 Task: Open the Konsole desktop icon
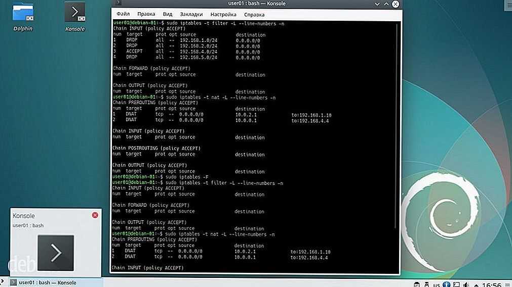(x=75, y=17)
